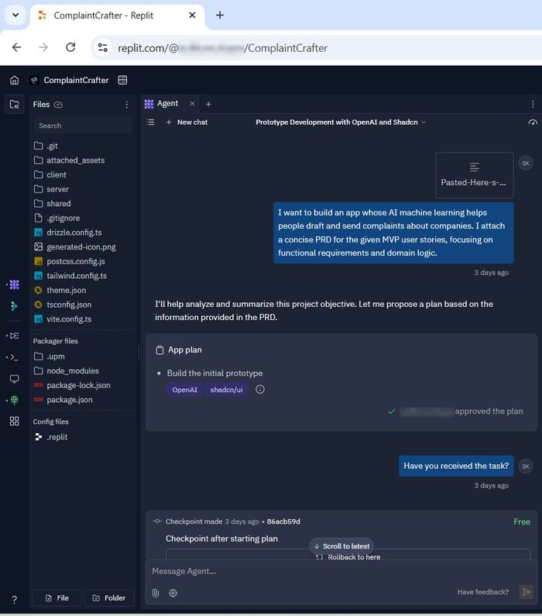Open the Agent tool in left sidebar

coord(14,285)
